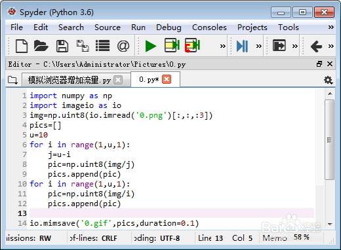Show more menus chevron in menu bar

point(331,27)
